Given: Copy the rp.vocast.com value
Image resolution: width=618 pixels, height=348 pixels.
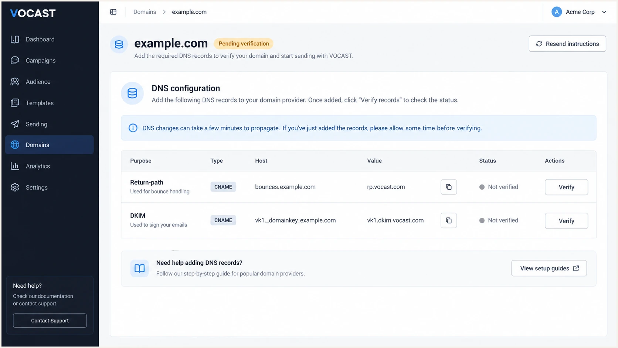Looking at the screenshot, I should (449, 187).
